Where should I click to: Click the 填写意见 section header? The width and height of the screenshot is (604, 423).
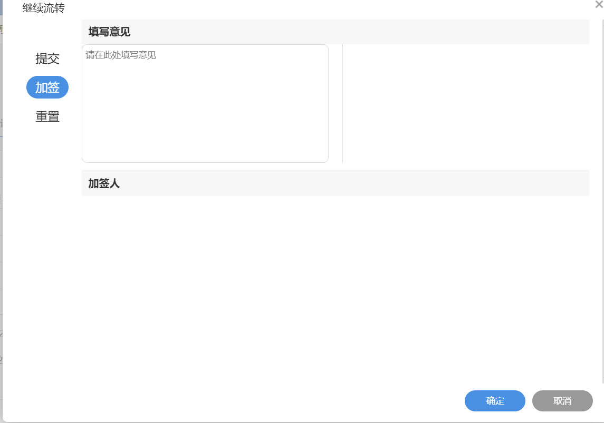pos(109,32)
